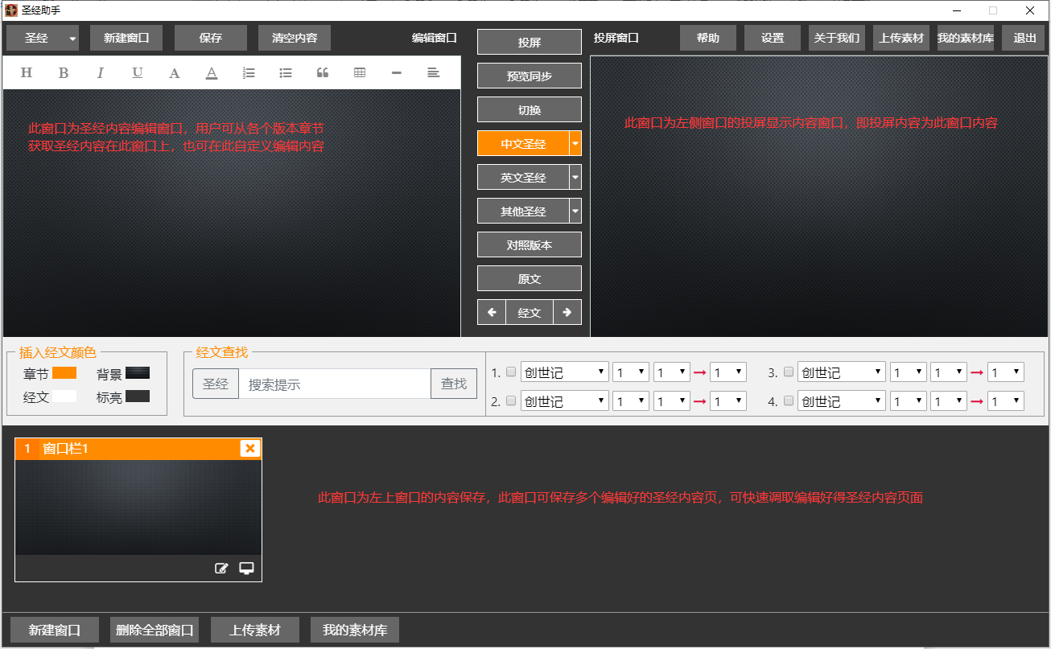The image size is (1051, 649).
Task: Toggle bold formatting in editor toolbar
Action: tap(64, 73)
